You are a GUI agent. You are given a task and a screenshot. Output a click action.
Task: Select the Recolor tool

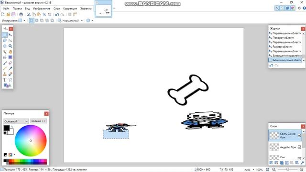click(x=11, y=74)
